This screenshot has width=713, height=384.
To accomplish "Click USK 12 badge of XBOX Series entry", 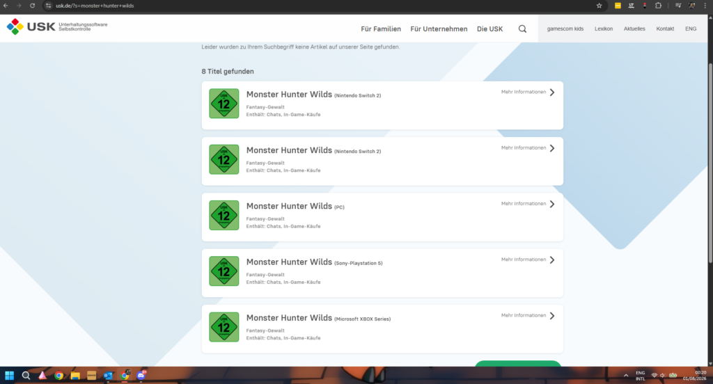I will (224, 327).
